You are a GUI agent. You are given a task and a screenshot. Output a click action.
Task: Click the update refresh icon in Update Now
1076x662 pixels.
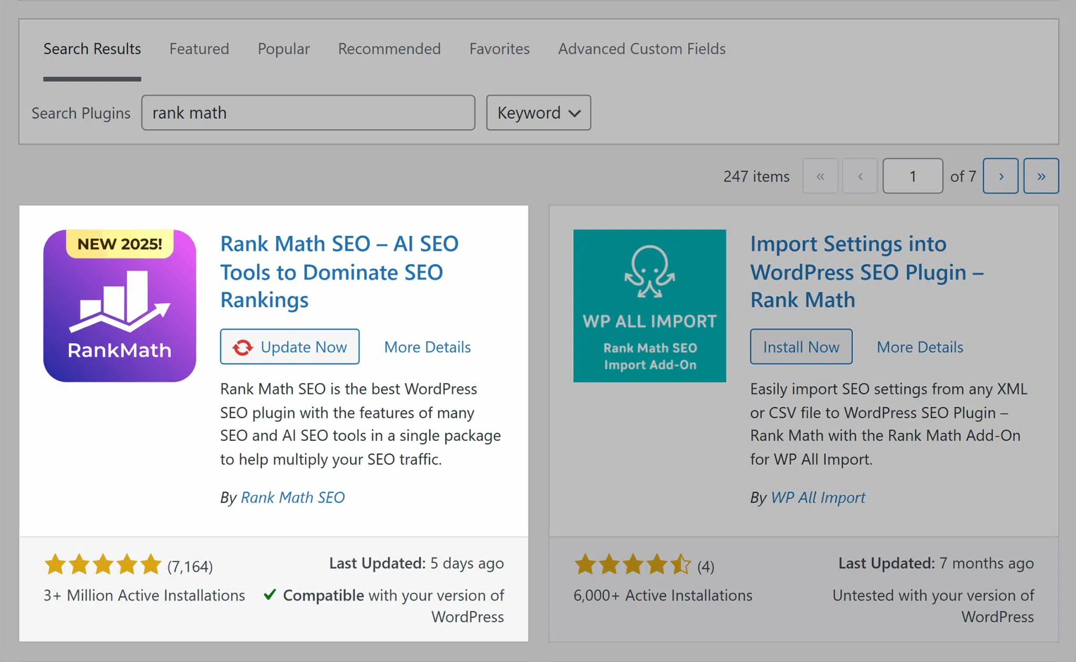(x=243, y=347)
